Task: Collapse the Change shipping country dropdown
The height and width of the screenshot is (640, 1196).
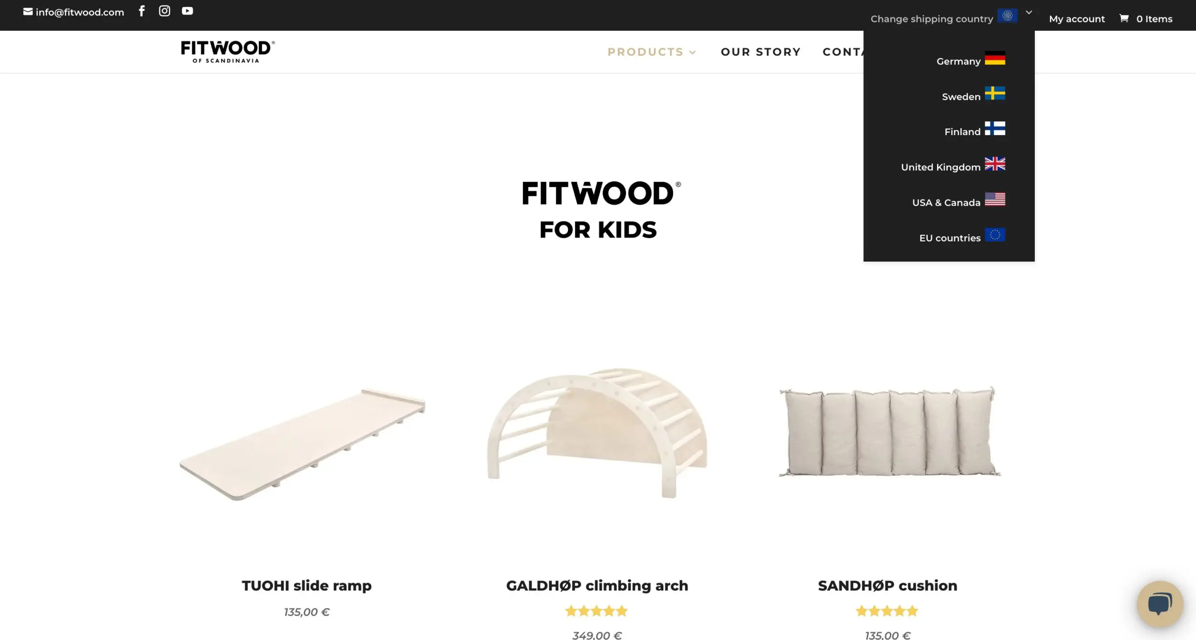Action: [x=1029, y=13]
